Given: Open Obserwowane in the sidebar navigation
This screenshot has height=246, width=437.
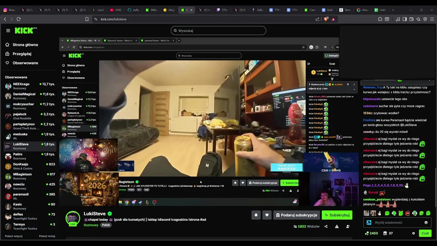Looking at the screenshot, I should click(x=22, y=63).
